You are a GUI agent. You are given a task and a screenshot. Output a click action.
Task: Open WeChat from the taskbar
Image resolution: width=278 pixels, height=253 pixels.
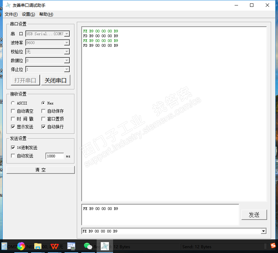(88, 246)
